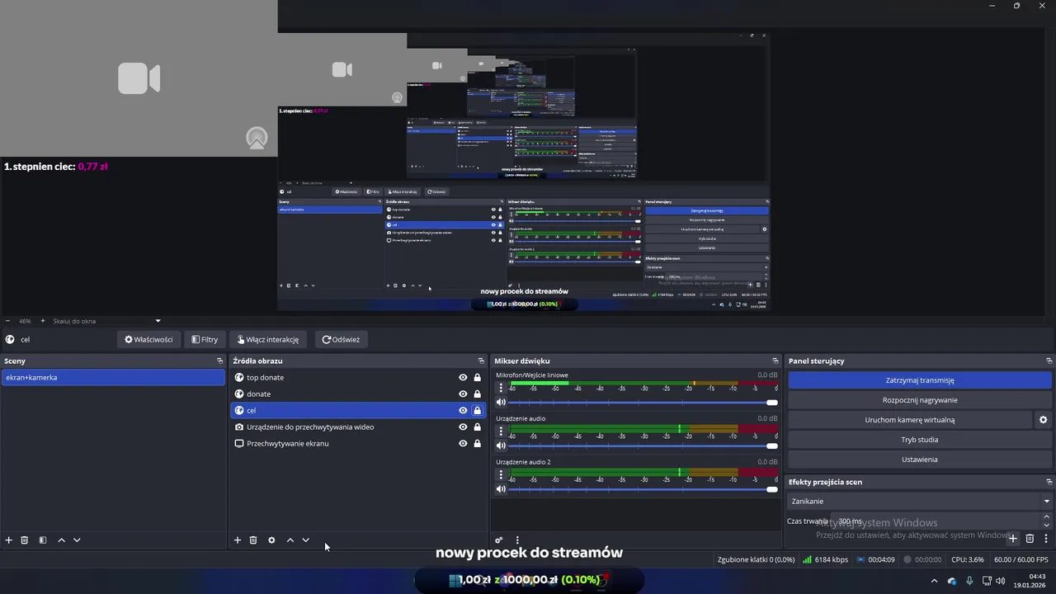The image size is (1056, 594).
Task: Undock the Efekty przejścia scen panel
Action: click(x=1049, y=482)
